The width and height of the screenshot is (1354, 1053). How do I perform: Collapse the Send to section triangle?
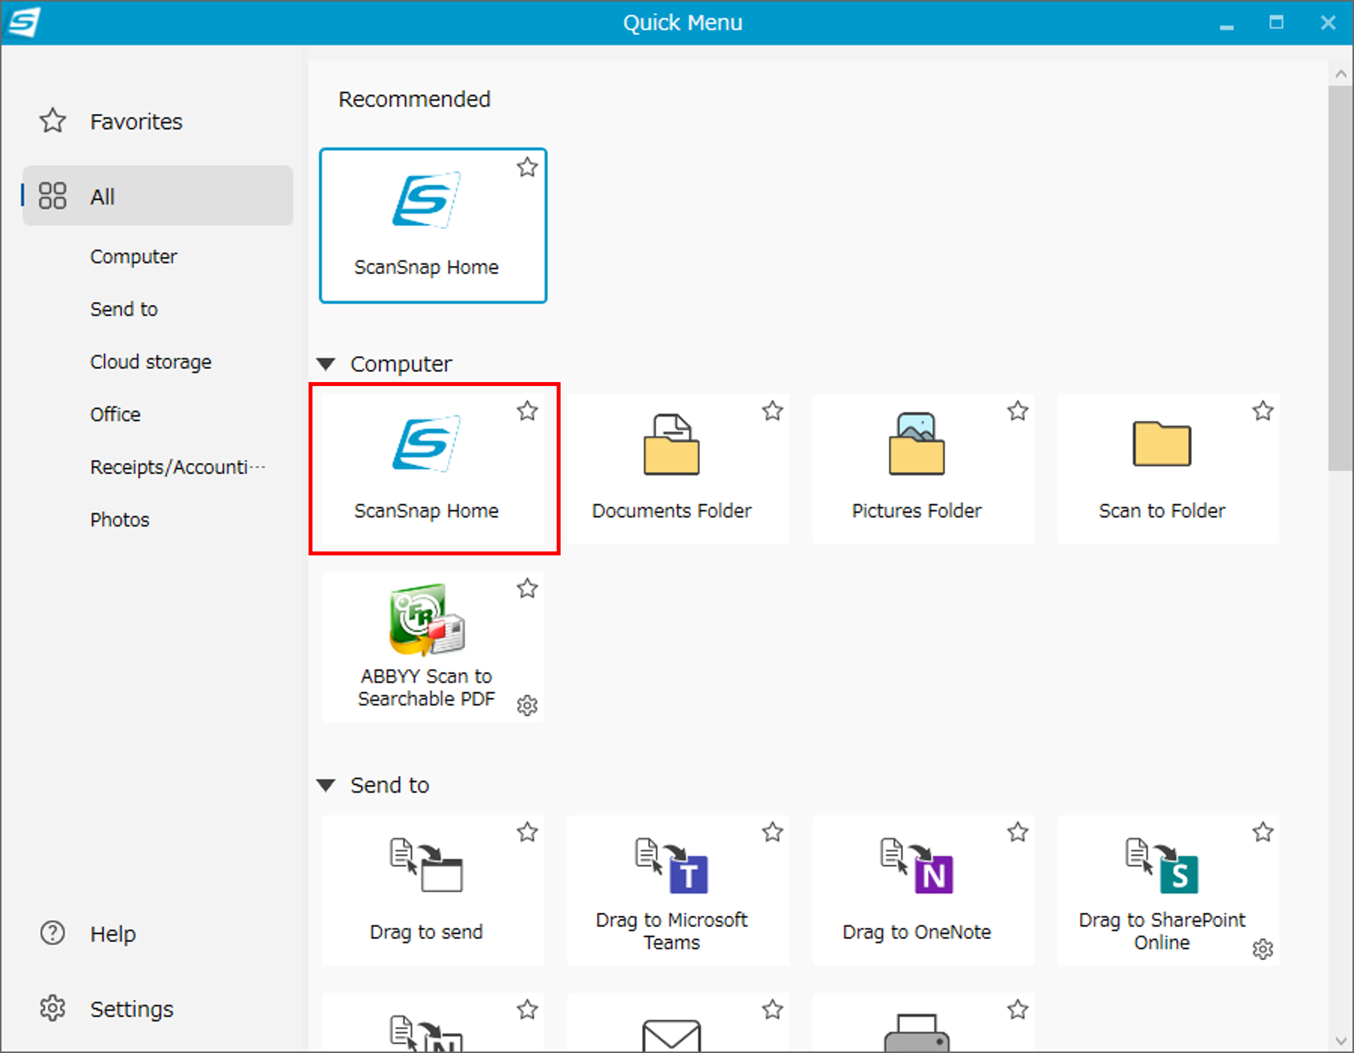pyautogui.click(x=326, y=785)
